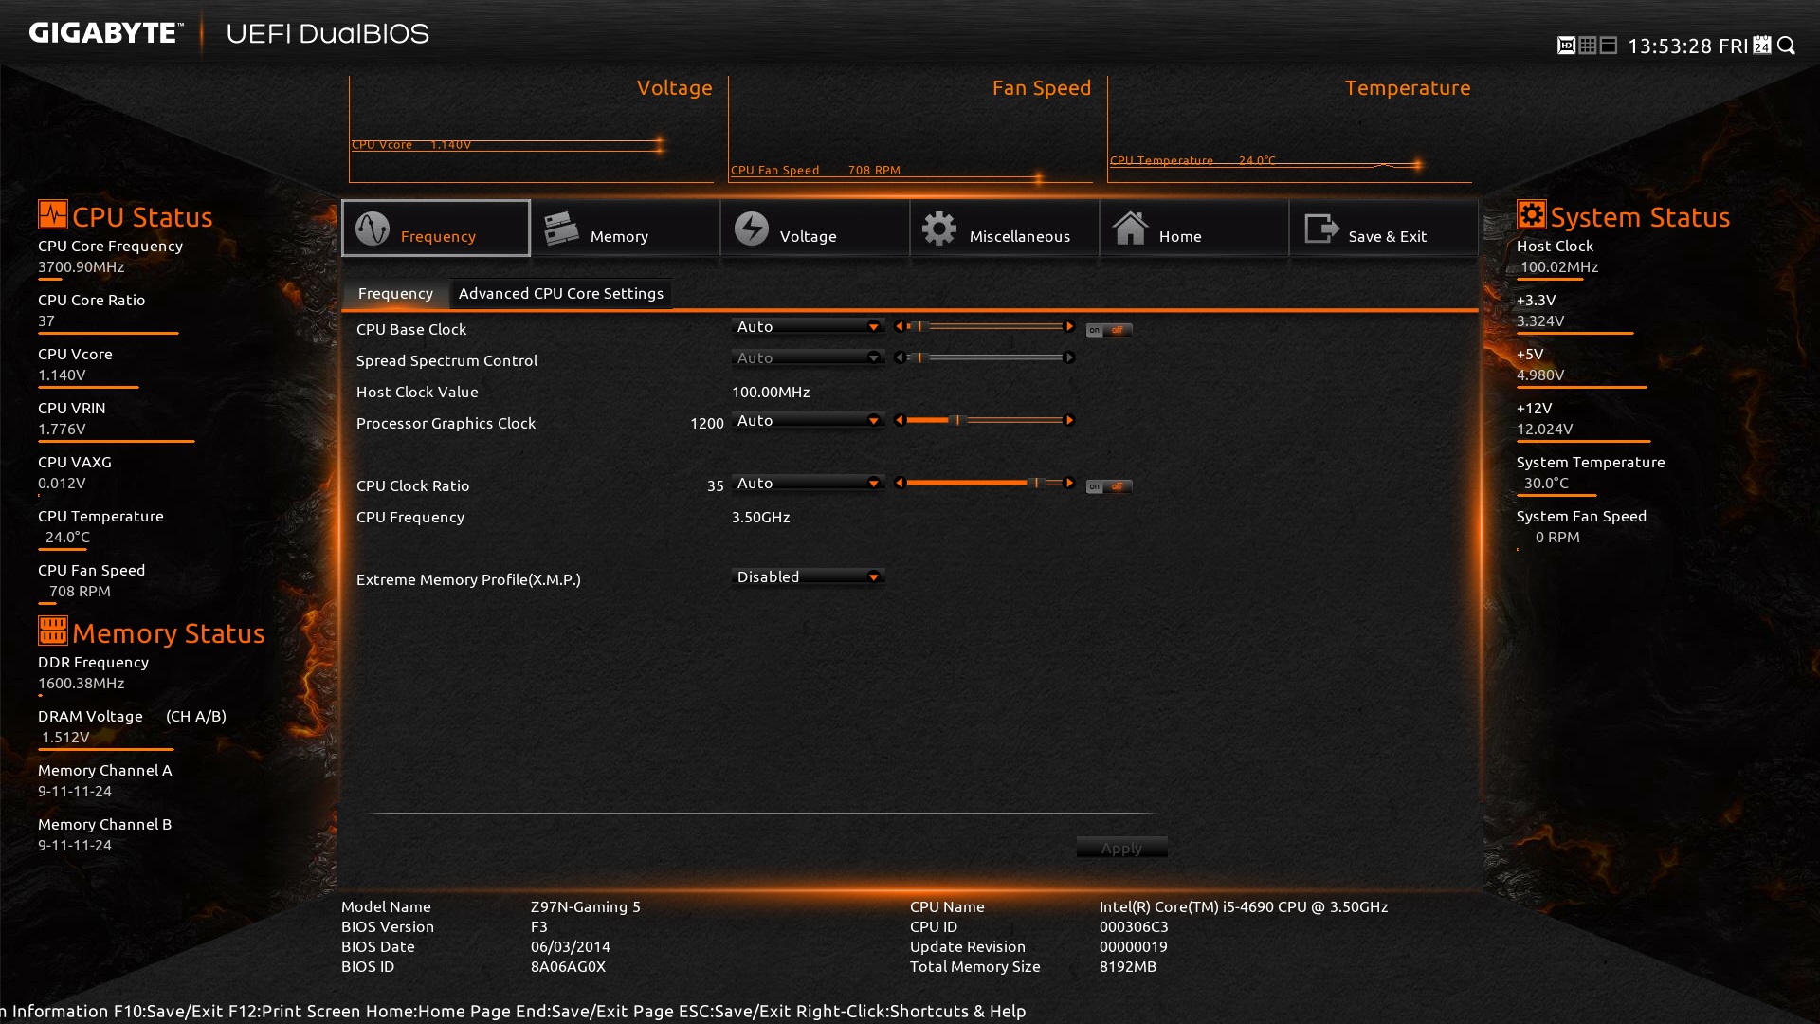
Task: Open the CPU Base Clock Auto dropdown
Action: coord(808,326)
